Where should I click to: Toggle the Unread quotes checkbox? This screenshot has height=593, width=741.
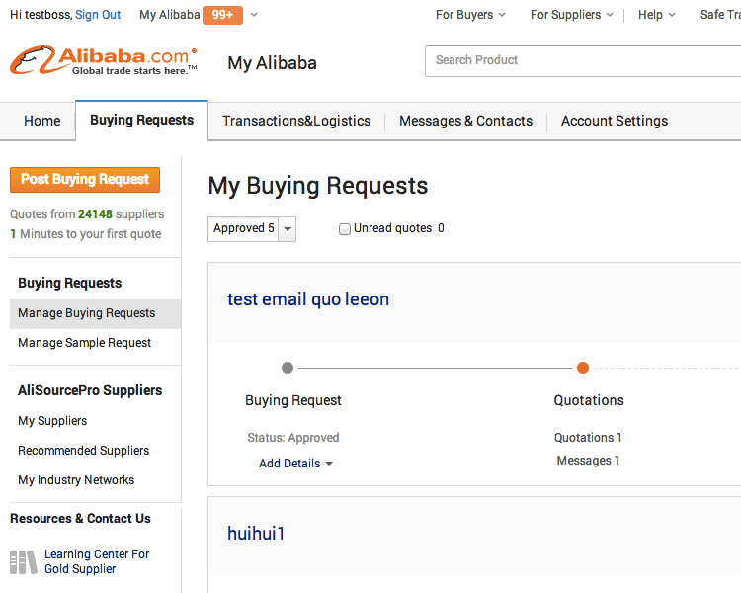pos(345,229)
